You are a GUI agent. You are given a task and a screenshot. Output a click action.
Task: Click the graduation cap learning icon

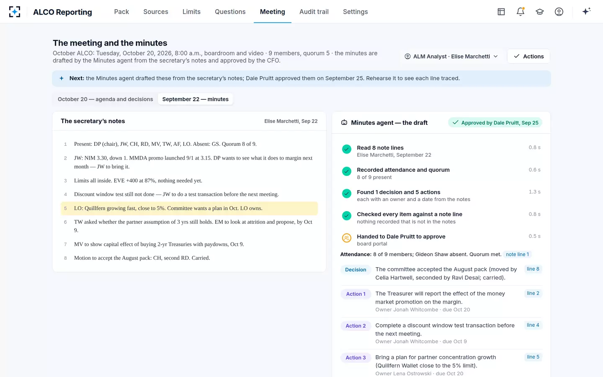(540, 12)
